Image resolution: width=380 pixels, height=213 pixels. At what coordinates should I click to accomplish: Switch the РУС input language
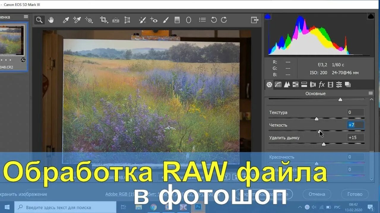coord(337,207)
